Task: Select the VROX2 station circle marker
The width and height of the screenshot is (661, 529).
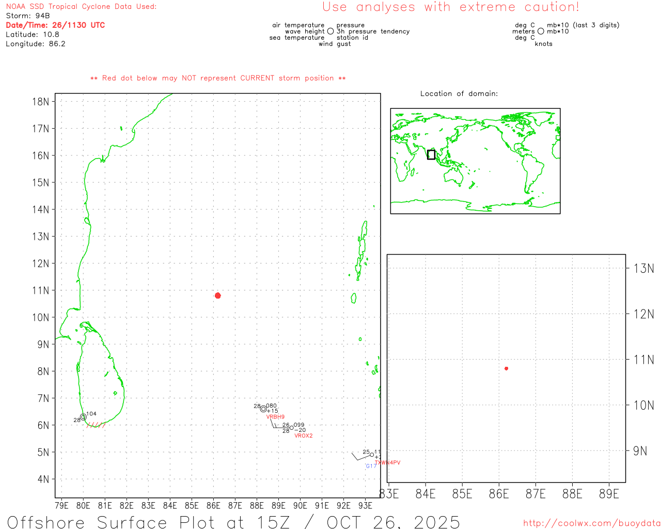Action: point(291,428)
